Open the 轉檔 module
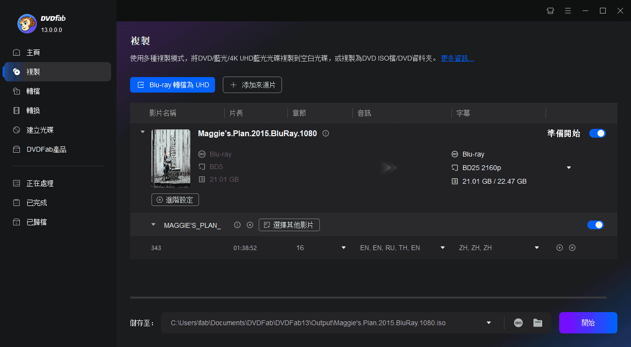631x347 pixels. 57,91
